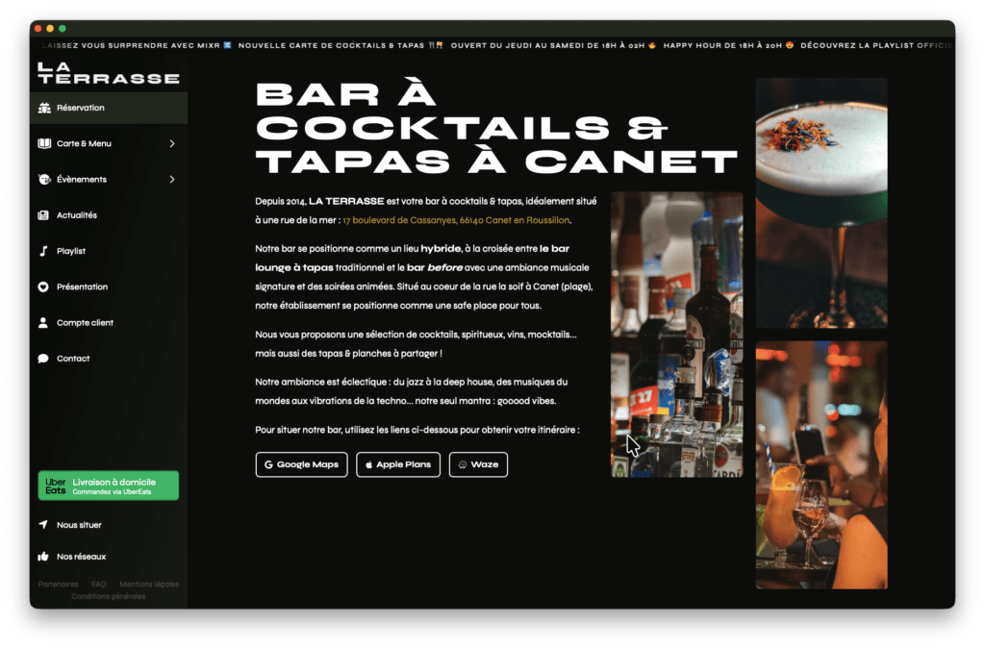Click the Playlist music note icon
This screenshot has height=648, width=985.
(42, 251)
